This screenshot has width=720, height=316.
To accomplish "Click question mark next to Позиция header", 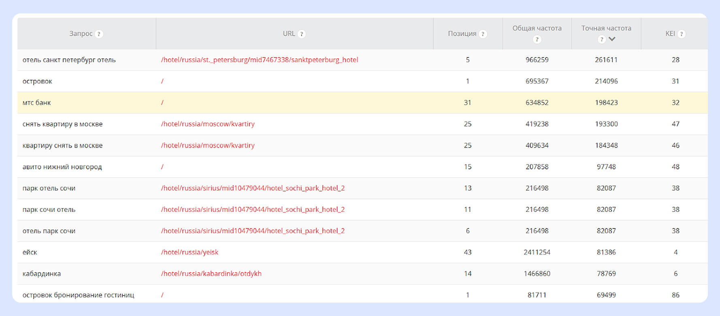I will pos(482,34).
